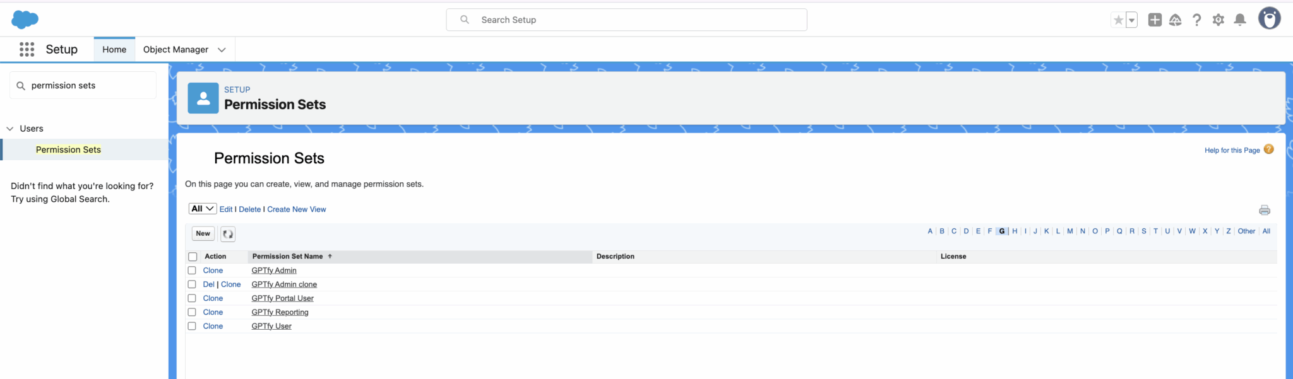Open the App Launcher dots grid
Image resolution: width=1293 pixels, height=379 pixels.
point(27,49)
